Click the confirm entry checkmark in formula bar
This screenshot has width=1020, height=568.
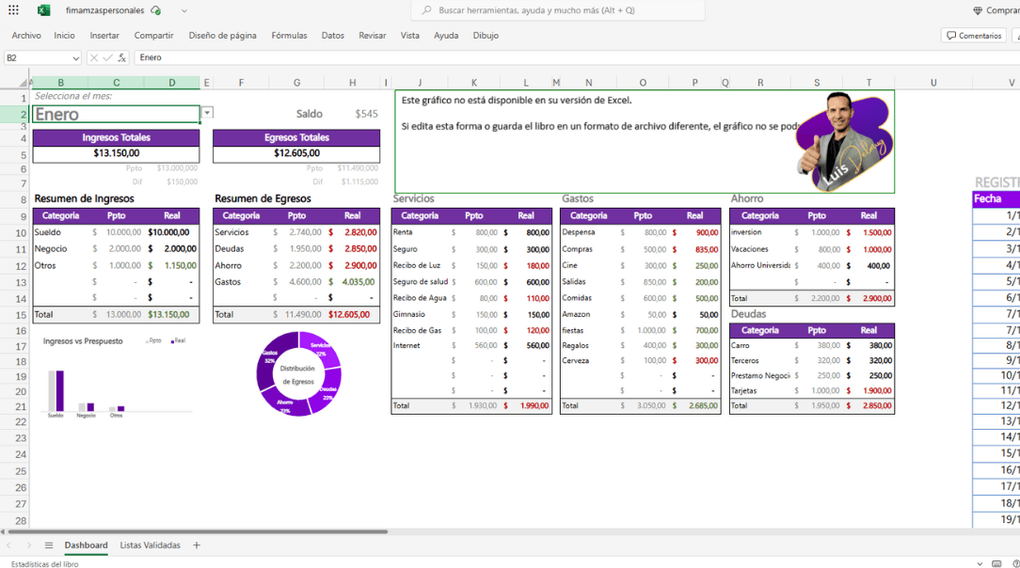pyautogui.click(x=107, y=57)
